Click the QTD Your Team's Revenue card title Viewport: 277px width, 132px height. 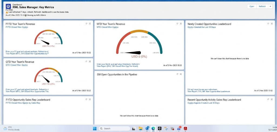pos(20,62)
